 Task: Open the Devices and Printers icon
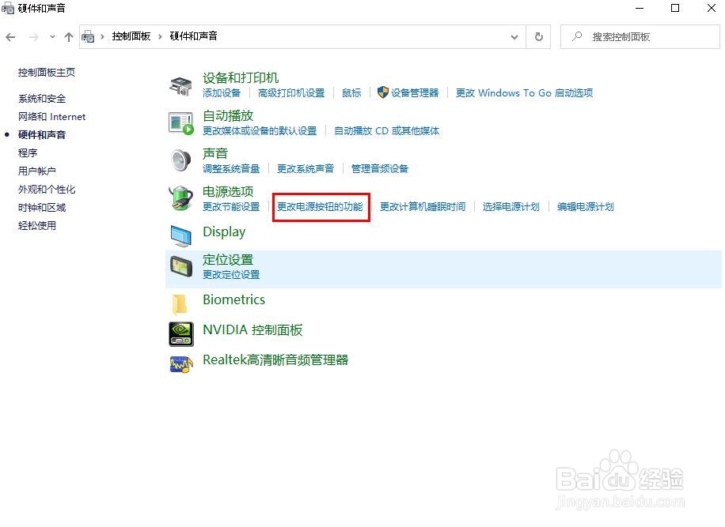[180, 86]
